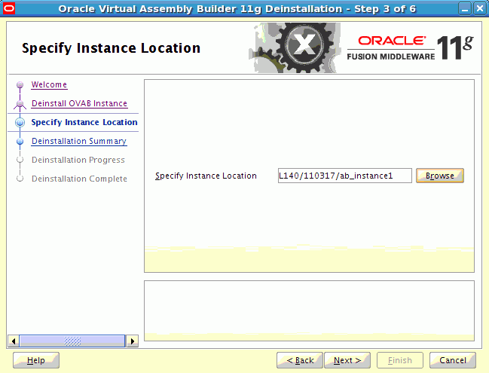Click the Deinstall OVAB Instance step bullet icon
This screenshot has width=489, height=373.
20,103
